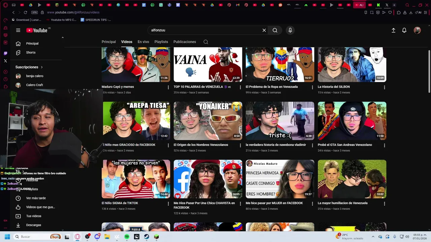Open options for 'El Origen de los Nombres Venezolanos'
Screen dimensions: 431x242
tap(240, 146)
